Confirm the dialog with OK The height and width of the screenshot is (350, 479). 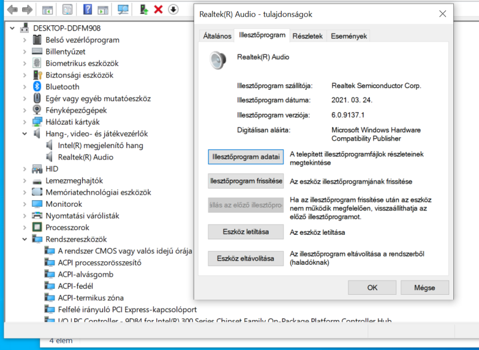point(372,288)
